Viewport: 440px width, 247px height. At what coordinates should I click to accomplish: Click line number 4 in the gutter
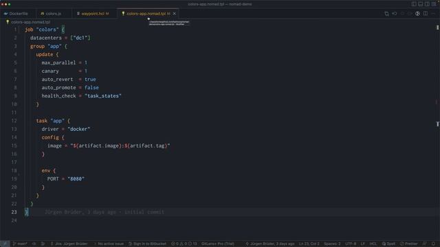click(x=15, y=54)
